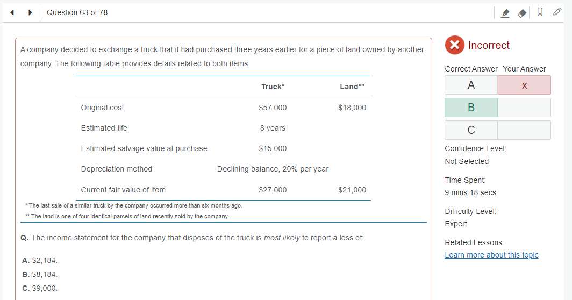Open the pencil notes tool

[557, 12]
